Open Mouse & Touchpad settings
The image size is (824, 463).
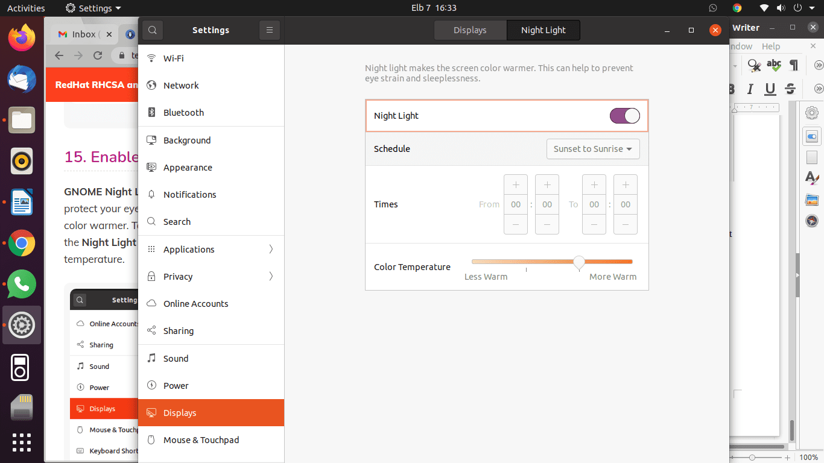pos(211,440)
